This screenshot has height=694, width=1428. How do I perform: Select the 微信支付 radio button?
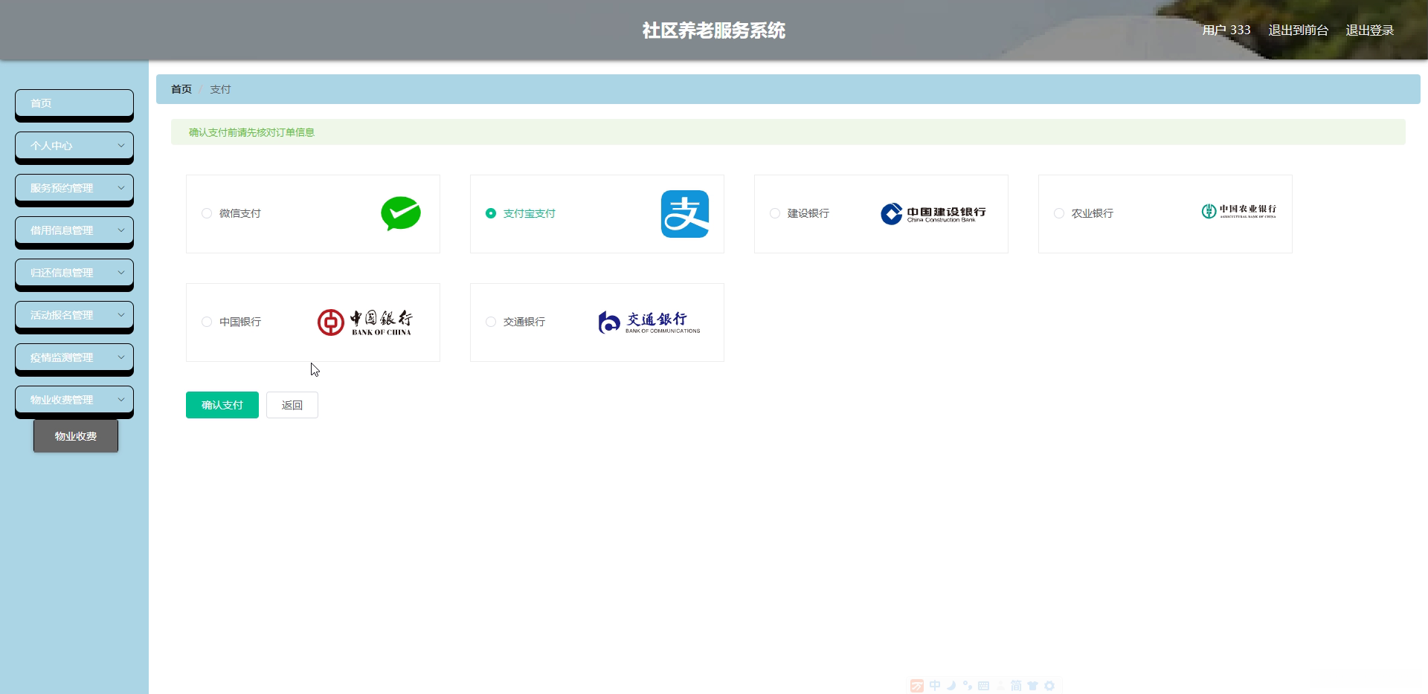pyautogui.click(x=206, y=213)
